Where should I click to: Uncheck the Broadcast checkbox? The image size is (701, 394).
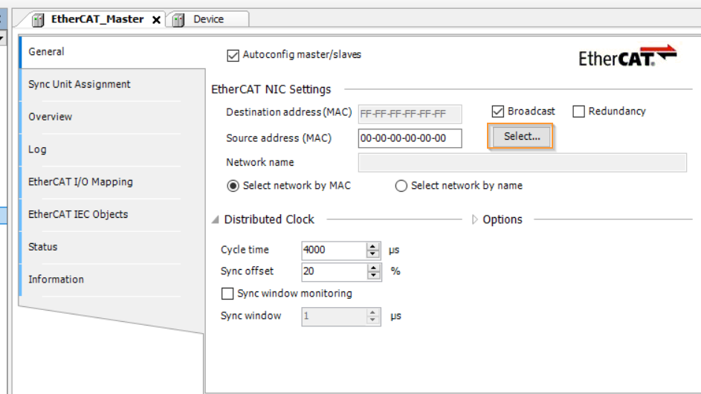[497, 112]
